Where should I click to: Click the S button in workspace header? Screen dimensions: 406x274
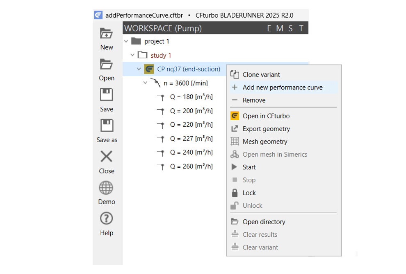(290, 28)
